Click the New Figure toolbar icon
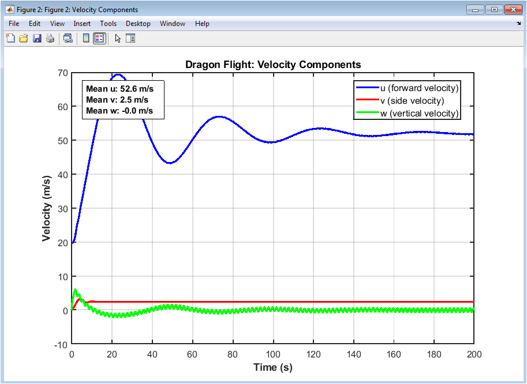This screenshot has width=527, height=384. (x=10, y=39)
